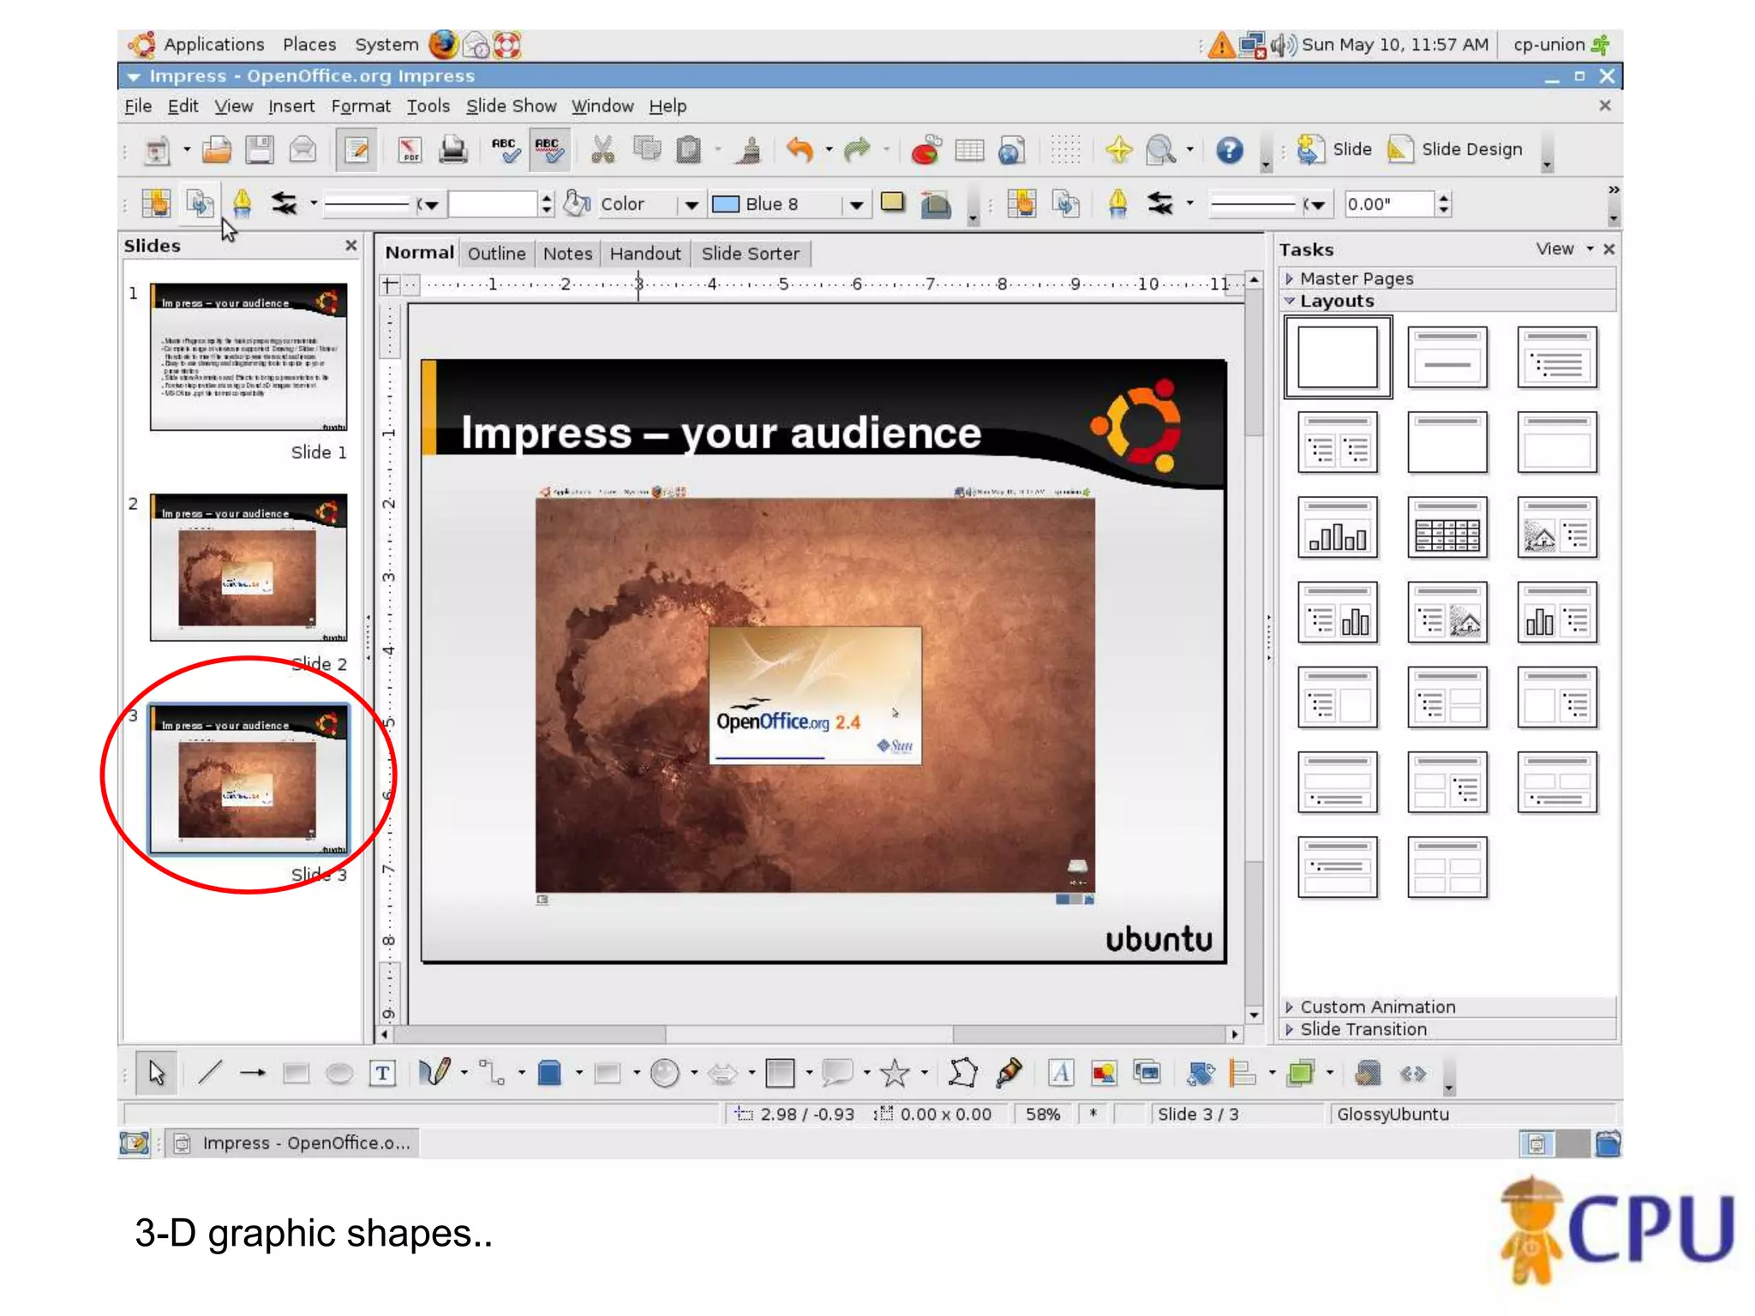This screenshot has width=1755, height=1316.
Task: Choose the Curve drawing tool
Action: tap(434, 1073)
